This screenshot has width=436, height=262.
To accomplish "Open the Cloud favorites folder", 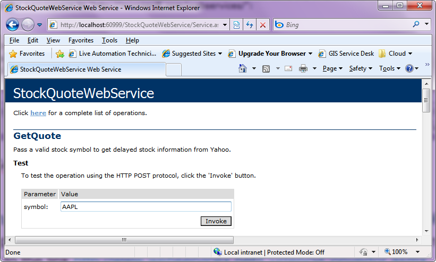I will pos(396,54).
